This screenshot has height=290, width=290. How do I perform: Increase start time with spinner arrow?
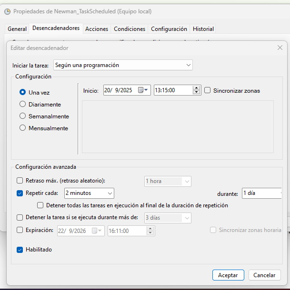coord(197,88)
